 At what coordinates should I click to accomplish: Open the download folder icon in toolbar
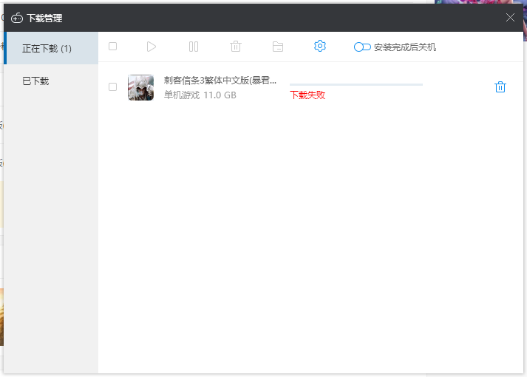pyautogui.click(x=278, y=47)
